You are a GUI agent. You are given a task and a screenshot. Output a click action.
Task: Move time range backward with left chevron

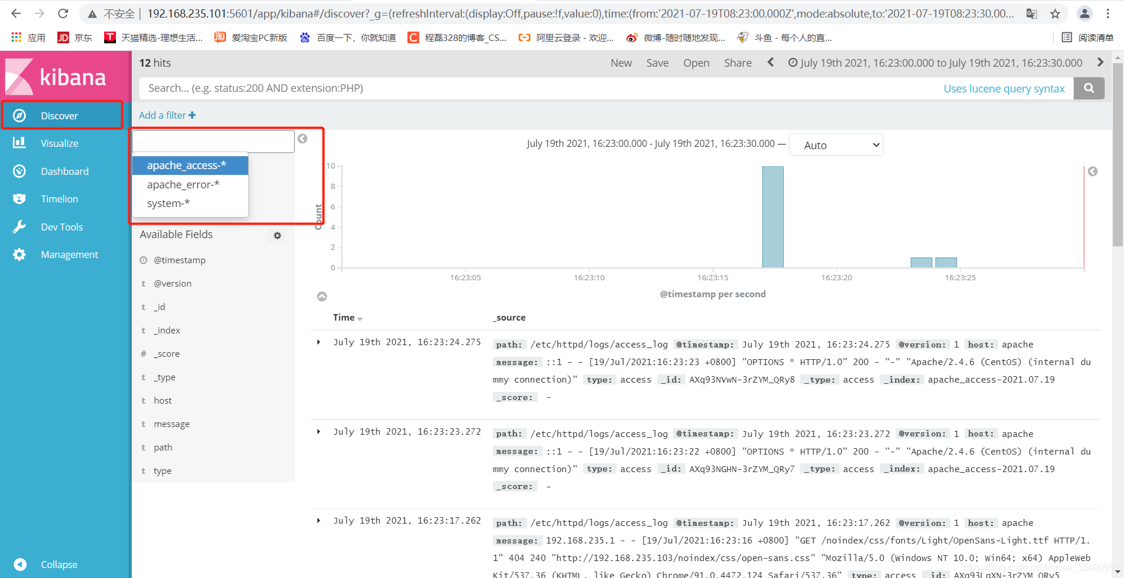[x=771, y=63]
